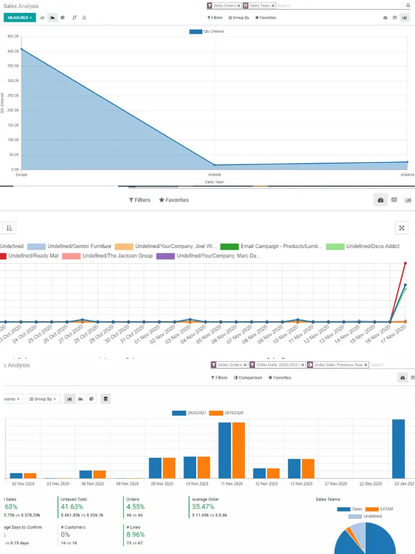The image size is (415, 554).
Task: Select dashboard view in the bottom panel
Action: (x=402, y=378)
